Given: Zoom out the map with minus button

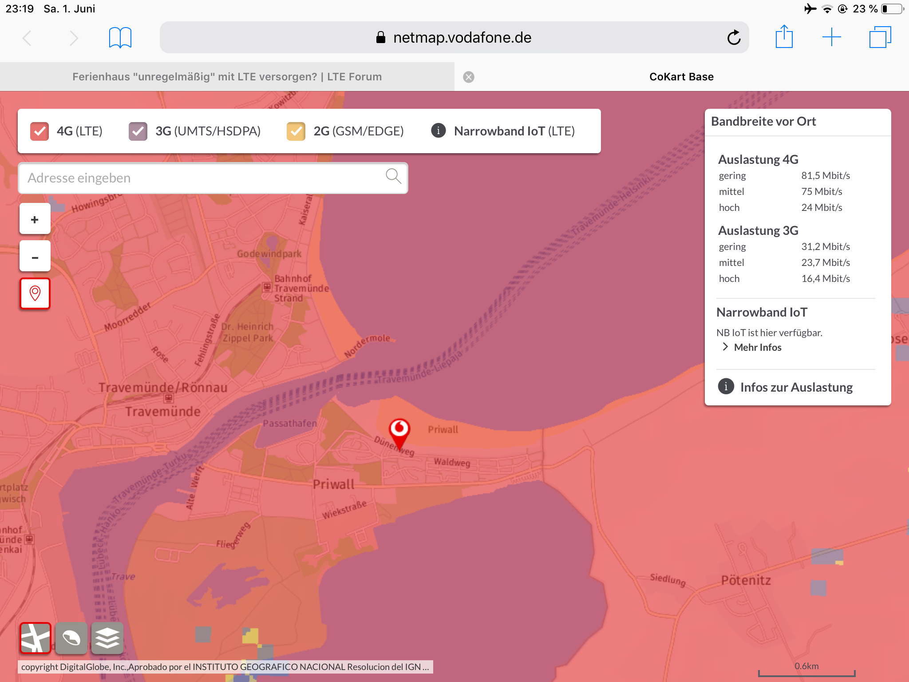Looking at the screenshot, I should click(x=35, y=256).
